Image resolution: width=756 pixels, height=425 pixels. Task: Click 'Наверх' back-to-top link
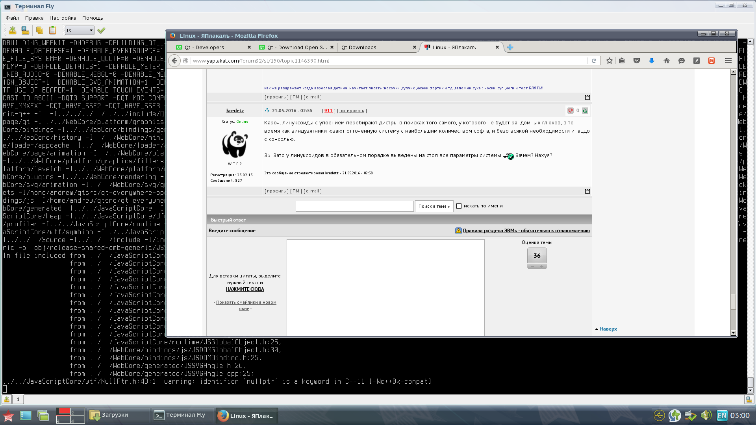[x=608, y=329]
